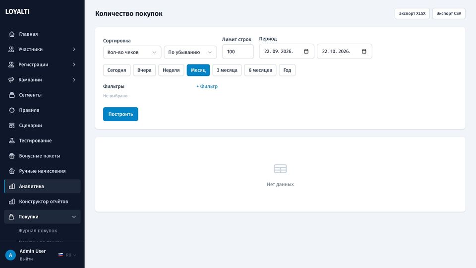Click the Сценарии layout icon
Screen dimensions: 476x268
click(x=12, y=125)
